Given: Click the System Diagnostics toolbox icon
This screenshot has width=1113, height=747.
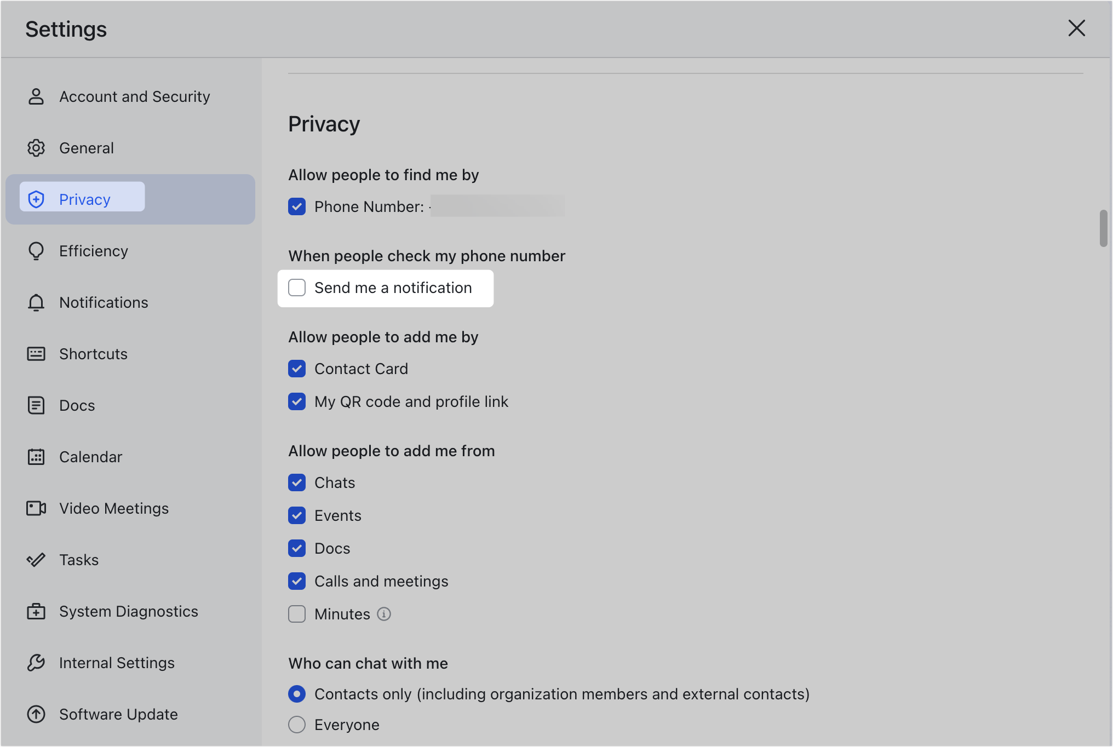Looking at the screenshot, I should point(36,611).
